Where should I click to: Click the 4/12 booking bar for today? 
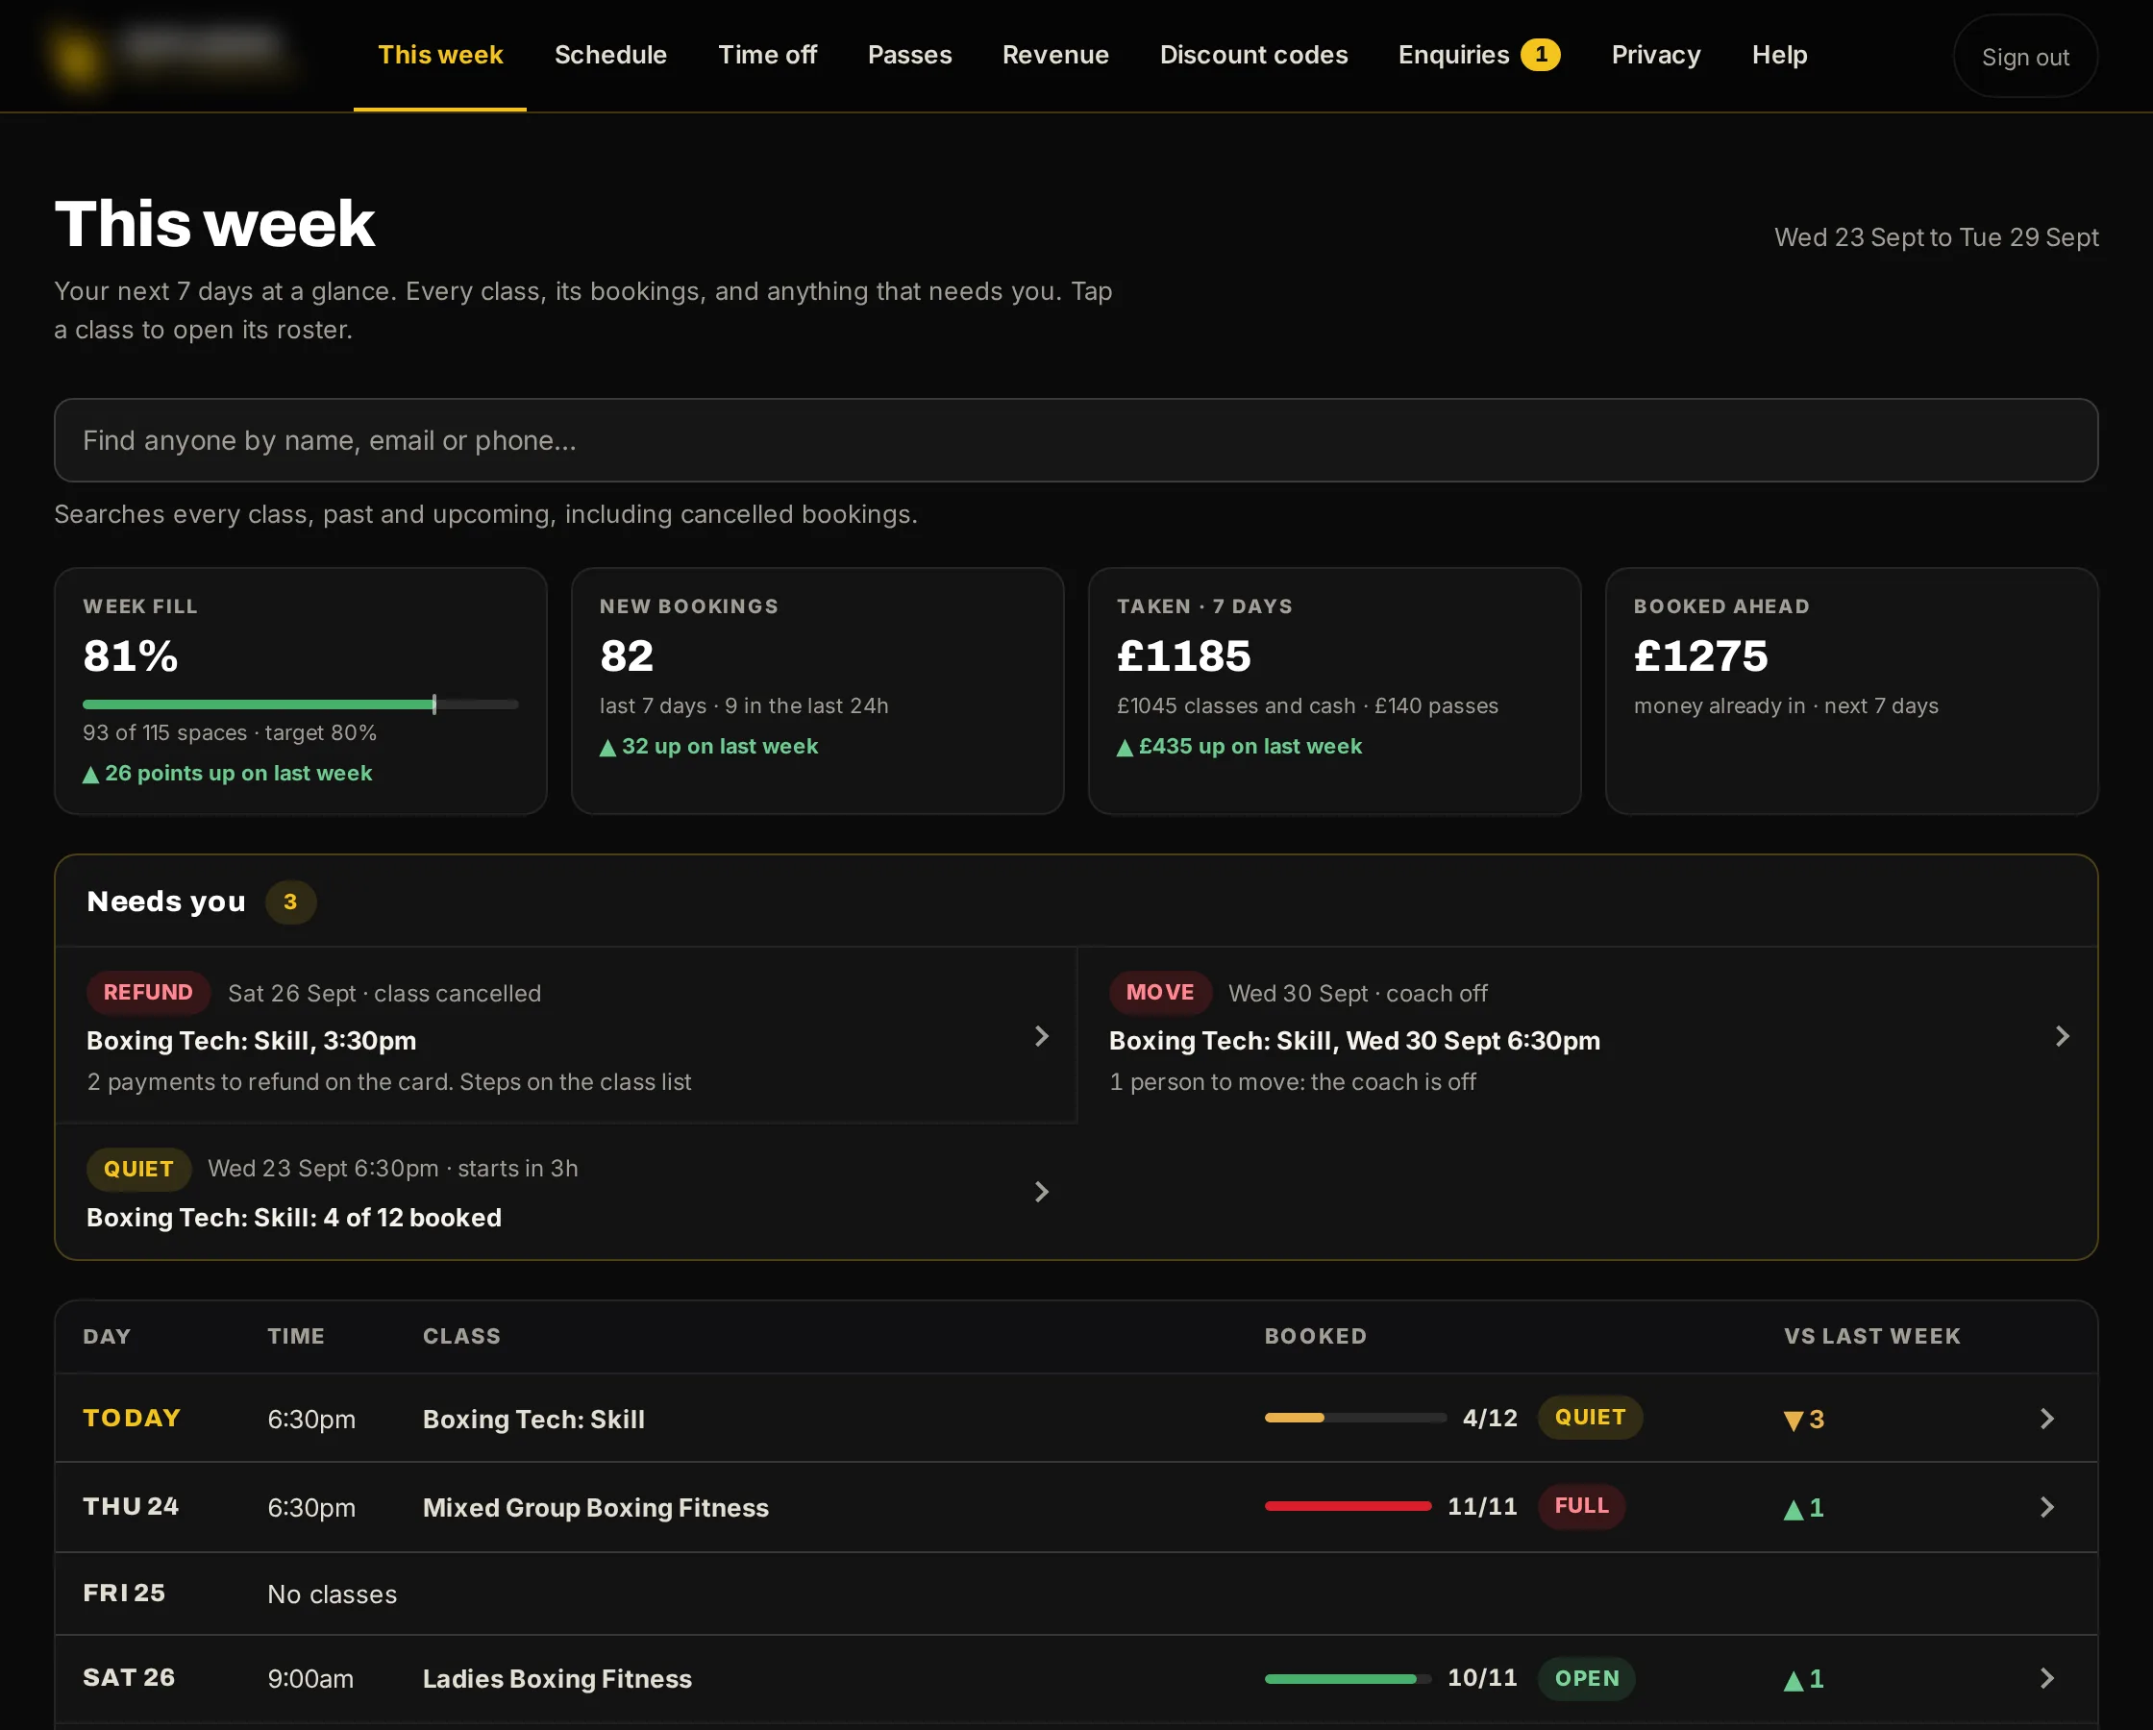tap(1354, 1419)
